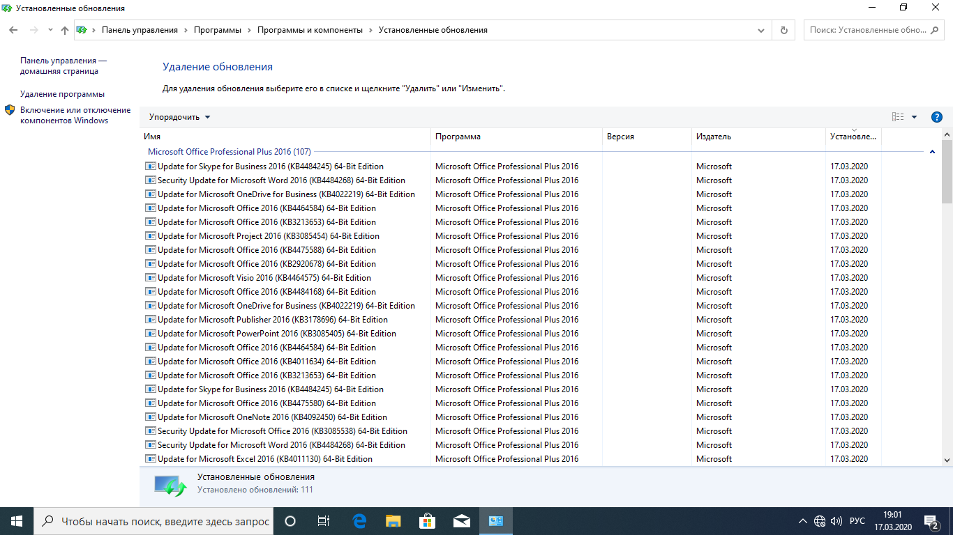The width and height of the screenshot is (953, 535).
Task: Click the icon of the KB4011130 Excel update
Action: click(150, 459)
